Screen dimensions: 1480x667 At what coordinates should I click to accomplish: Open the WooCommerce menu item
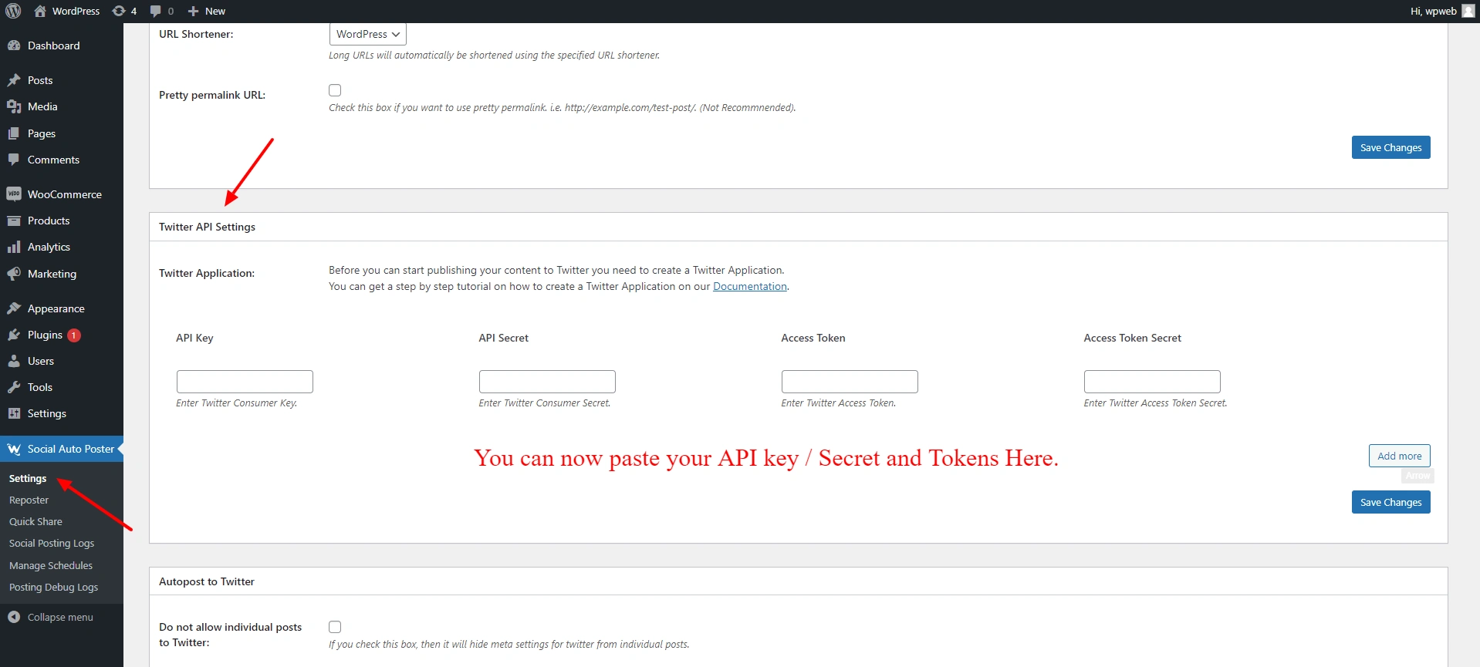click(62, 194)
